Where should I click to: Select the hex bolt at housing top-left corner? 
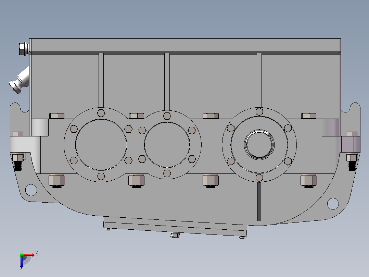point(24,49)
